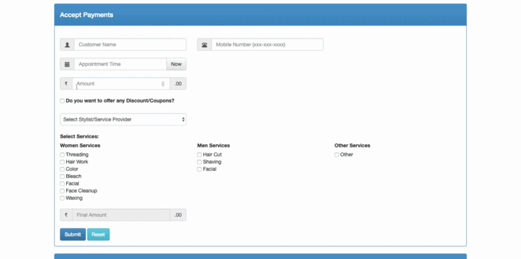Check the Color service checkbox

click(x=62, y=169)
